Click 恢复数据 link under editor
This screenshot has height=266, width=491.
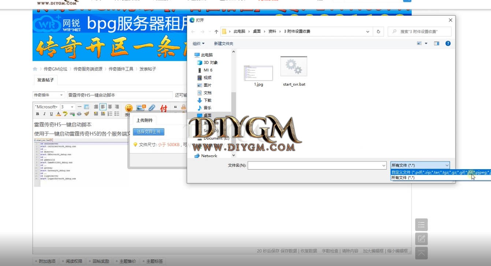pyautogui.click(x=309, y=251)
